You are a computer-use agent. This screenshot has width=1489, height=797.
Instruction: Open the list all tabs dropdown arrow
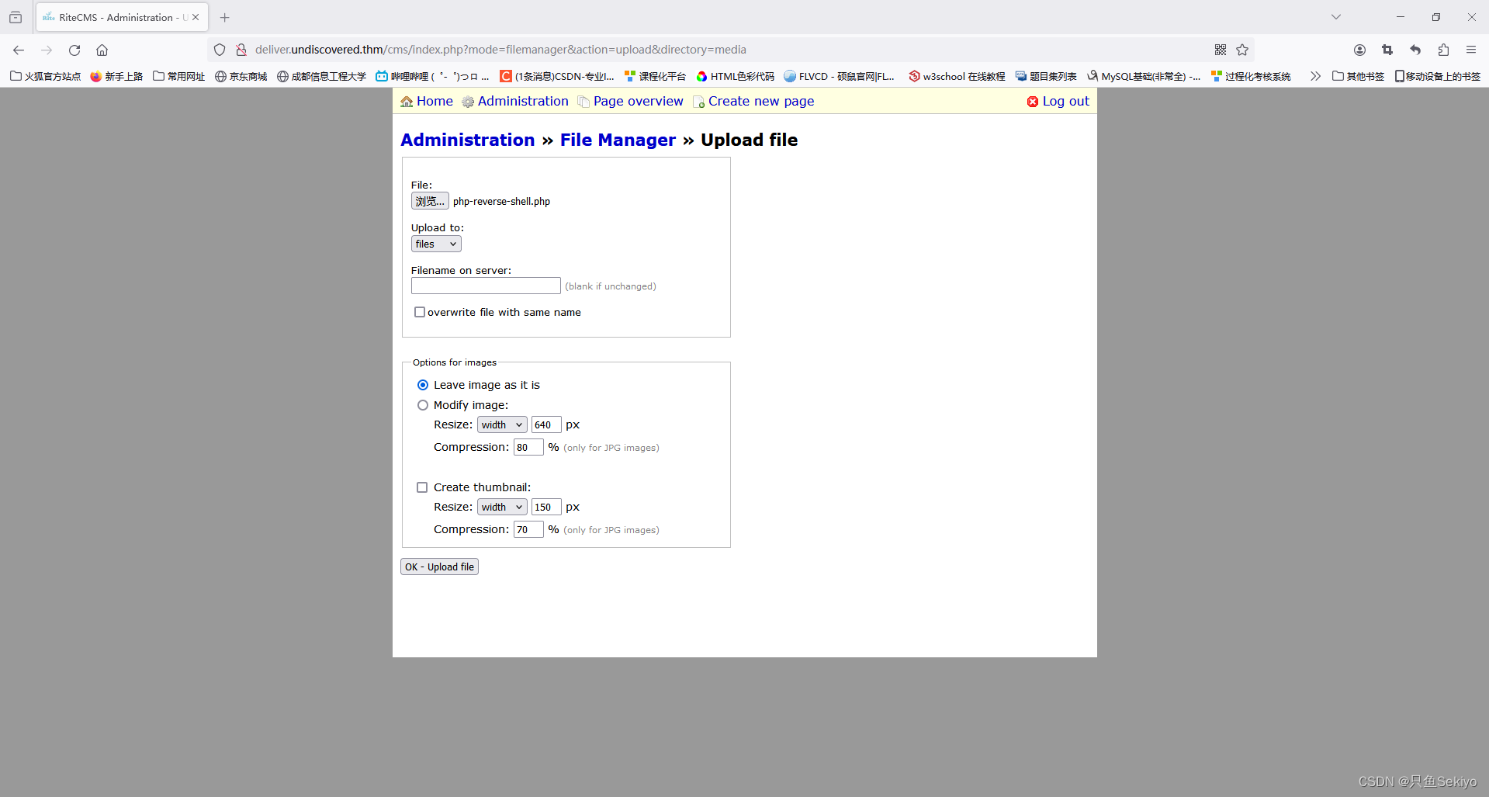tap(1336, 17)
